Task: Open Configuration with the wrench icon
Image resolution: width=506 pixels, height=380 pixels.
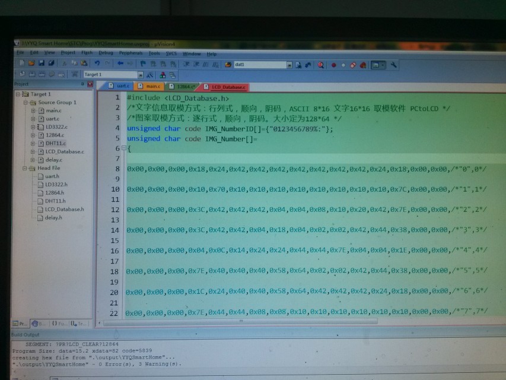Action: 393,65
